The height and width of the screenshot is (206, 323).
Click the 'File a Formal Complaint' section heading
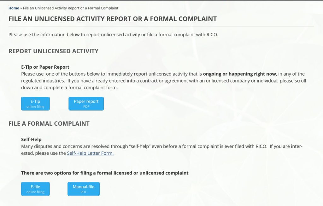(x=49, y=123)
